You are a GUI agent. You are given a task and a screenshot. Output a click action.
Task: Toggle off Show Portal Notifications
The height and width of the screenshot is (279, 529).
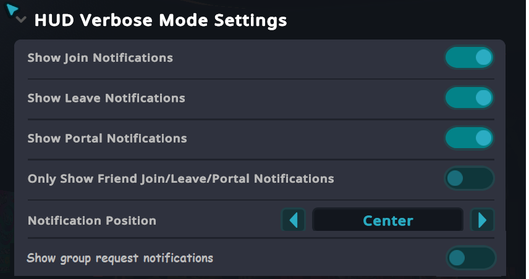(469, 138)
